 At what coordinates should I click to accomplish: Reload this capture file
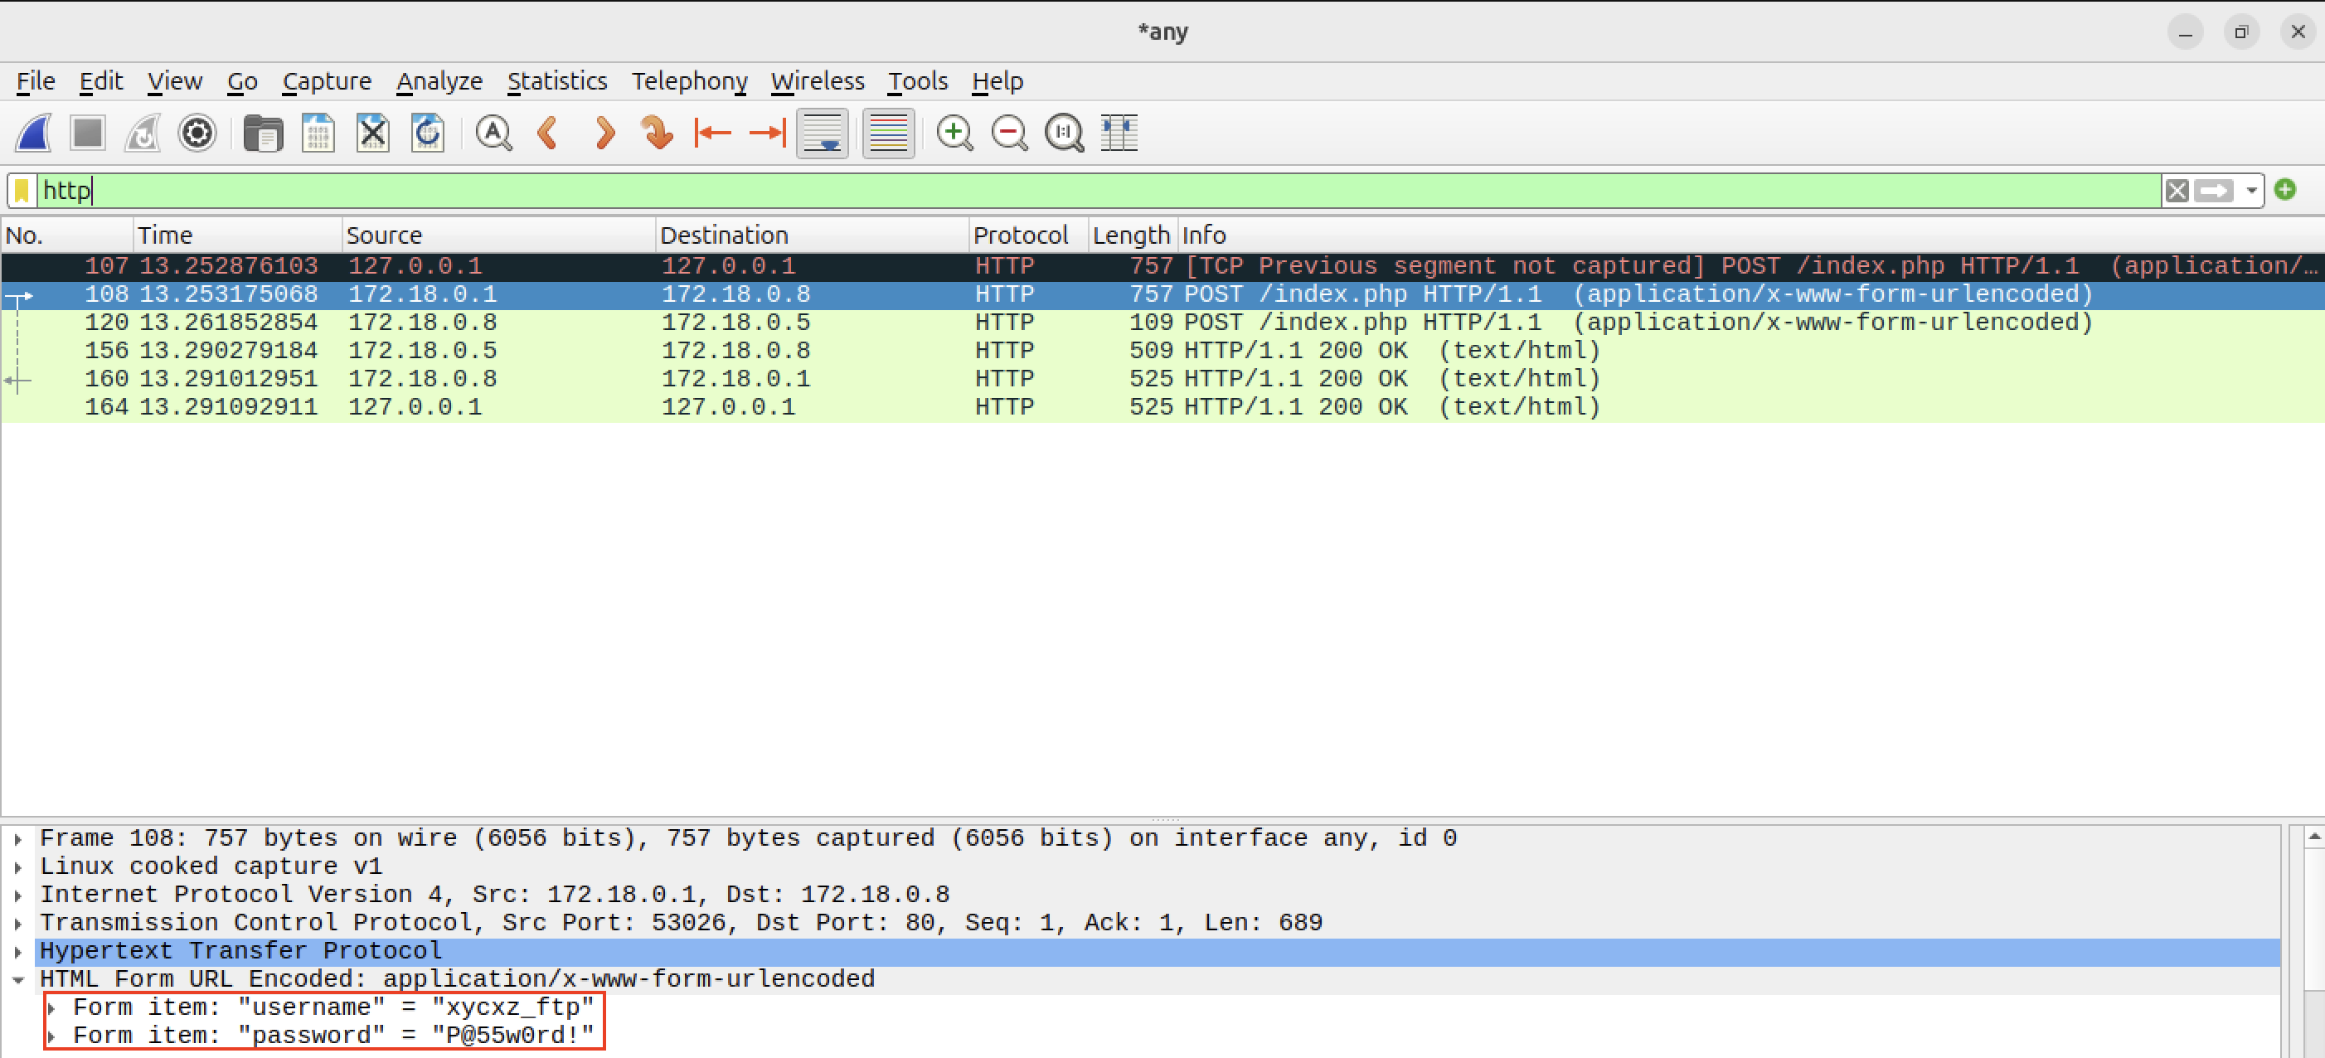[428, 133]
